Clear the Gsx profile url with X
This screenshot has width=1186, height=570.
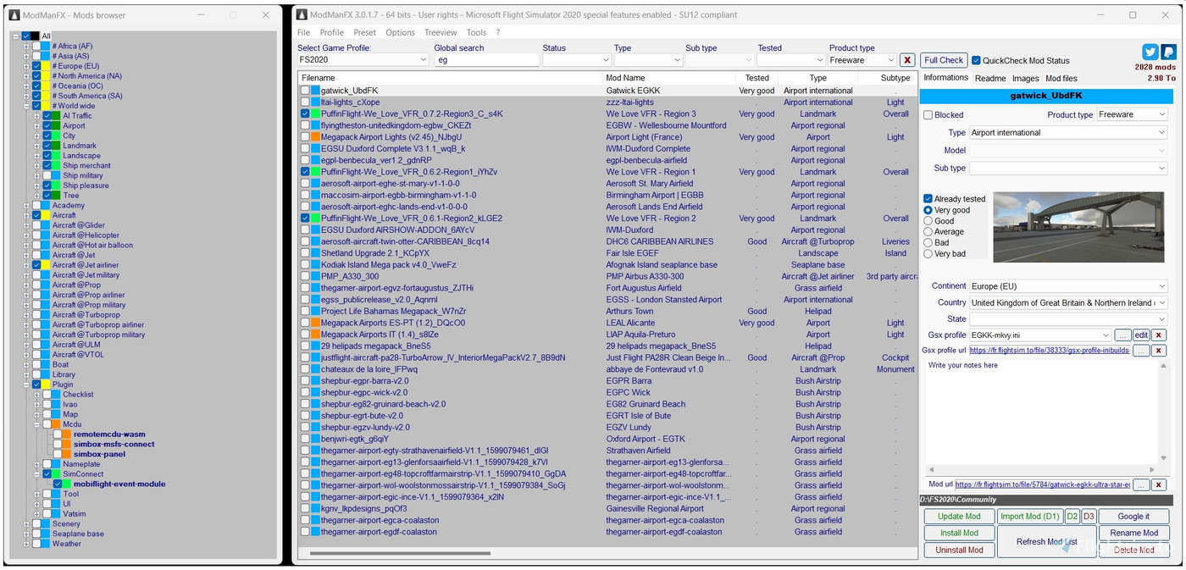[x=1159, y=351]
